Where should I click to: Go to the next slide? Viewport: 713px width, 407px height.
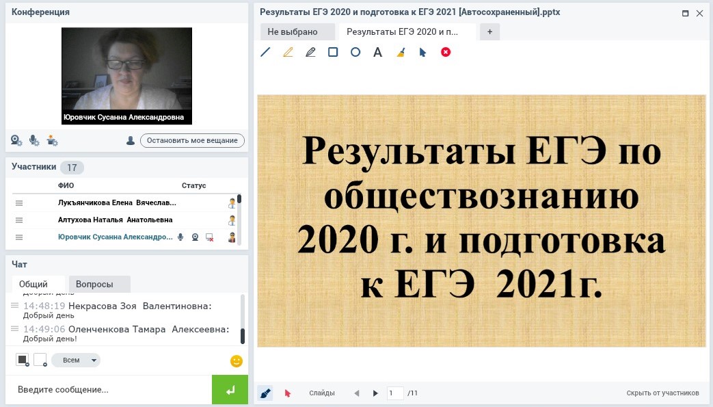375,393
